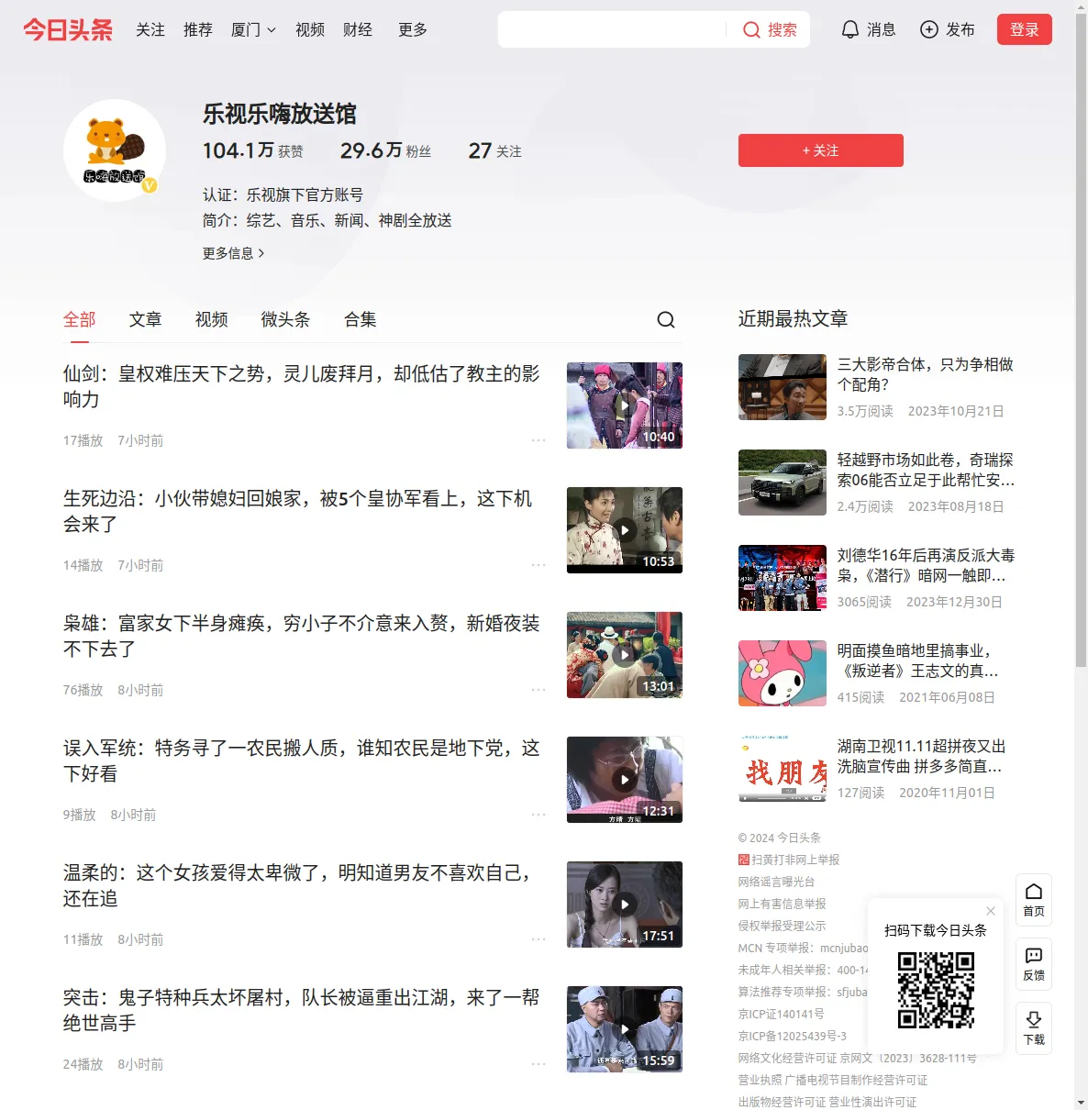Viewport: 1088px width, 1110px height.
Task: Click the red + 关注 follow button
Action: point(821,150)
